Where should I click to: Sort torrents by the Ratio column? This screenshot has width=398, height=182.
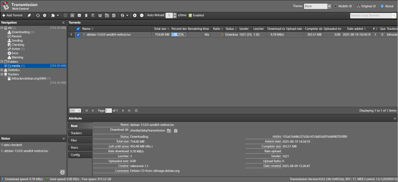218,29
